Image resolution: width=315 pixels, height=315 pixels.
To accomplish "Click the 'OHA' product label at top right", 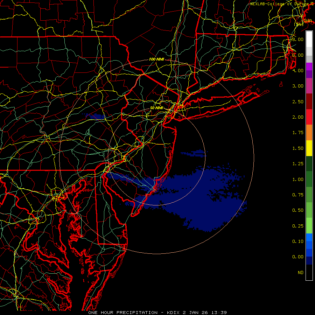I will click(x=308, y=21).
